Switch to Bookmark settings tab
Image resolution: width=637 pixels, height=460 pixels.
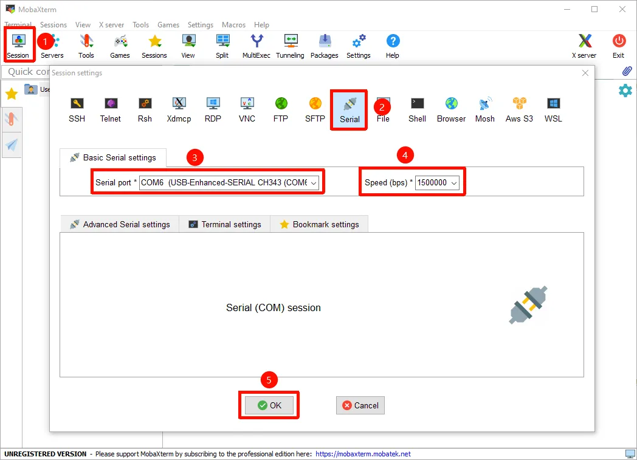tap(319, 224)
